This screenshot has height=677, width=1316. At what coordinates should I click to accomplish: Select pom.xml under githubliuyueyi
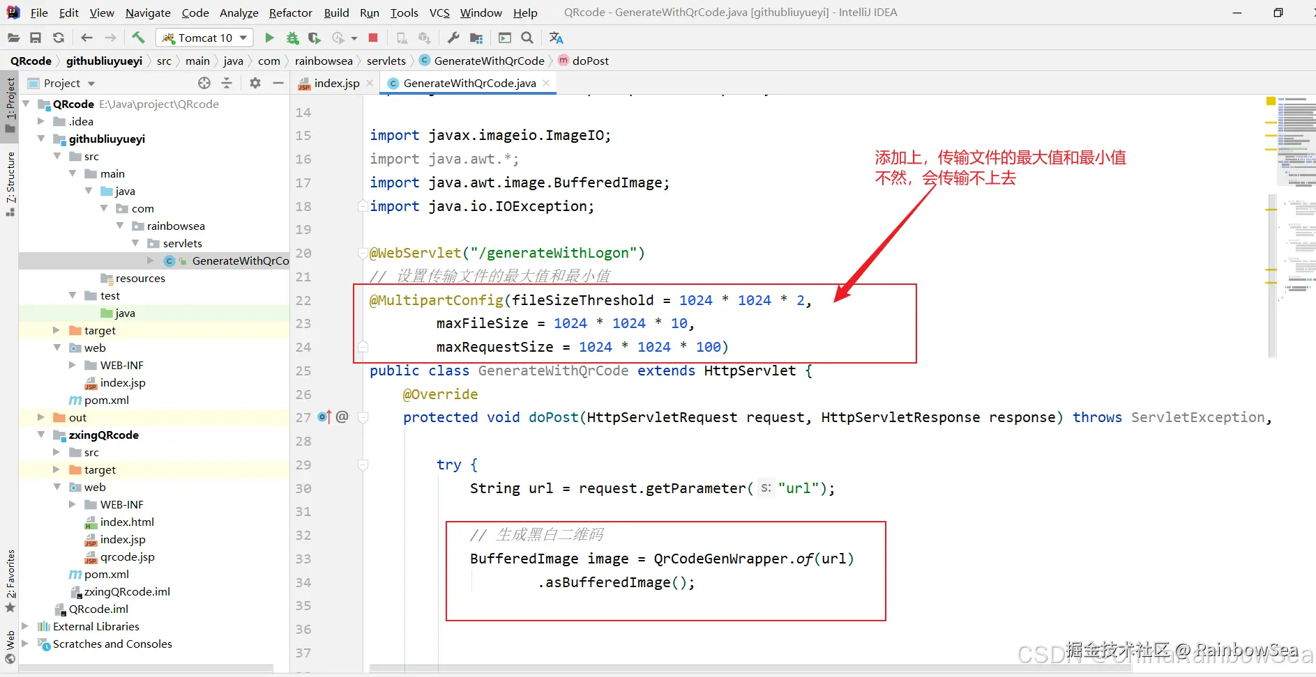coord(99,400)
